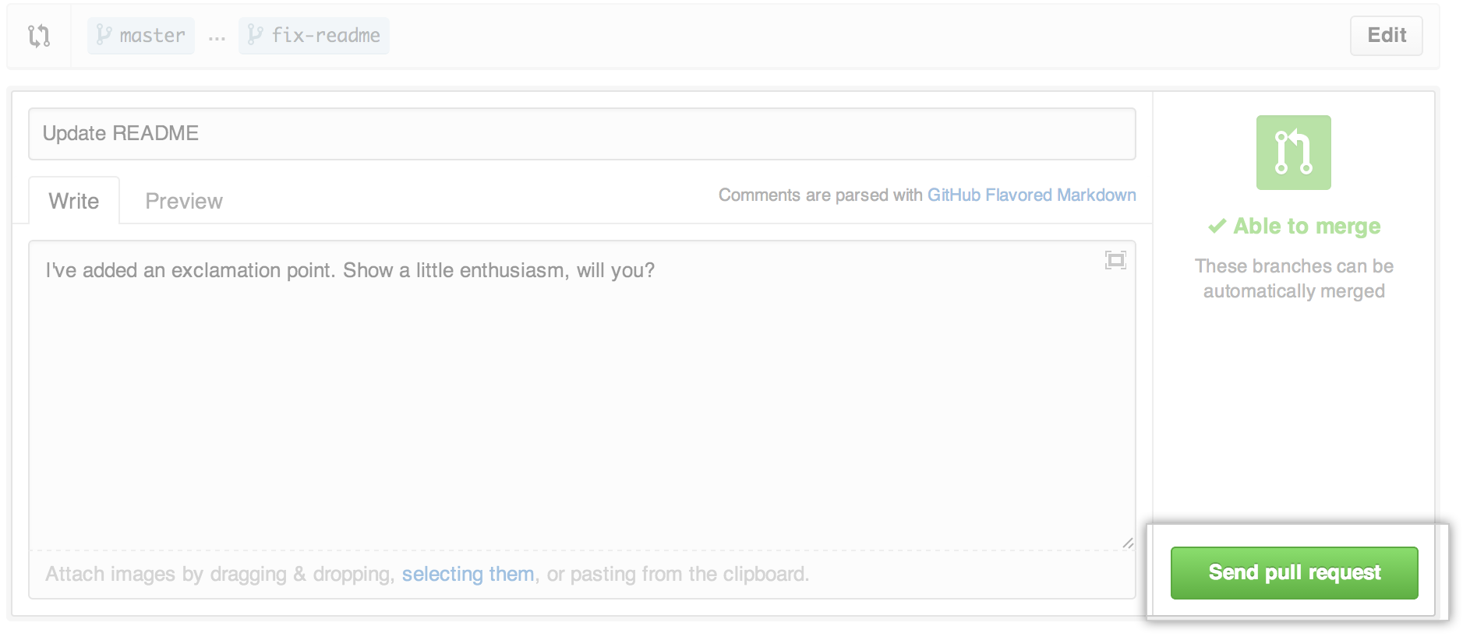Click the comment box resize handle

(x=1128, y=543)
